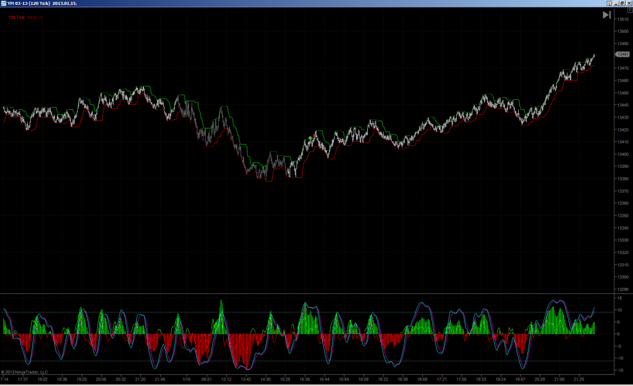The height and width of the screenshot is (386, 633).
Task: Click the "16:39" time axis label
Action: [402, 379]
